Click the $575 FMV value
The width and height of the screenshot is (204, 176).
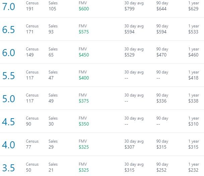coord(84,32)
